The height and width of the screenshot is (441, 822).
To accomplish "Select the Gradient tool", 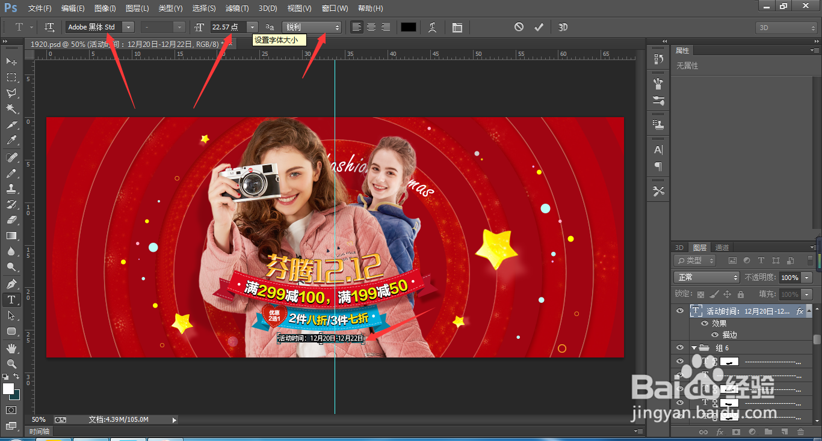I will 11,236.
